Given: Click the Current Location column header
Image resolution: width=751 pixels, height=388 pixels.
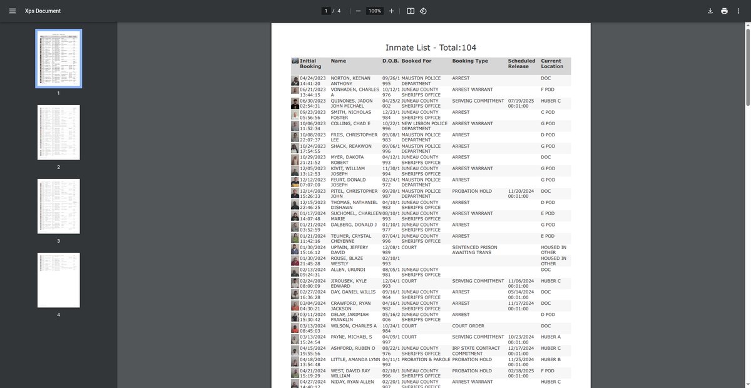Looking at the screenshot, I should [x=552, y=64].
